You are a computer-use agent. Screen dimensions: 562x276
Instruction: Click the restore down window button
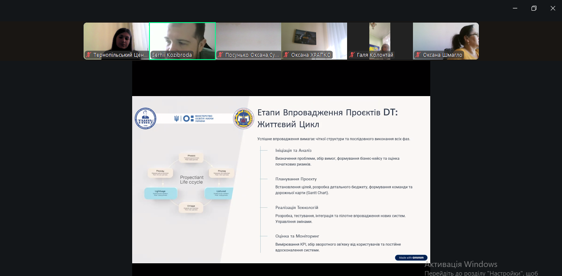pyautogui.click(x=534, y=8)
